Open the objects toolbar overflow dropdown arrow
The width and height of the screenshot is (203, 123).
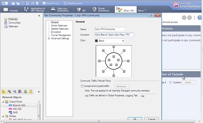pos(39,92)
